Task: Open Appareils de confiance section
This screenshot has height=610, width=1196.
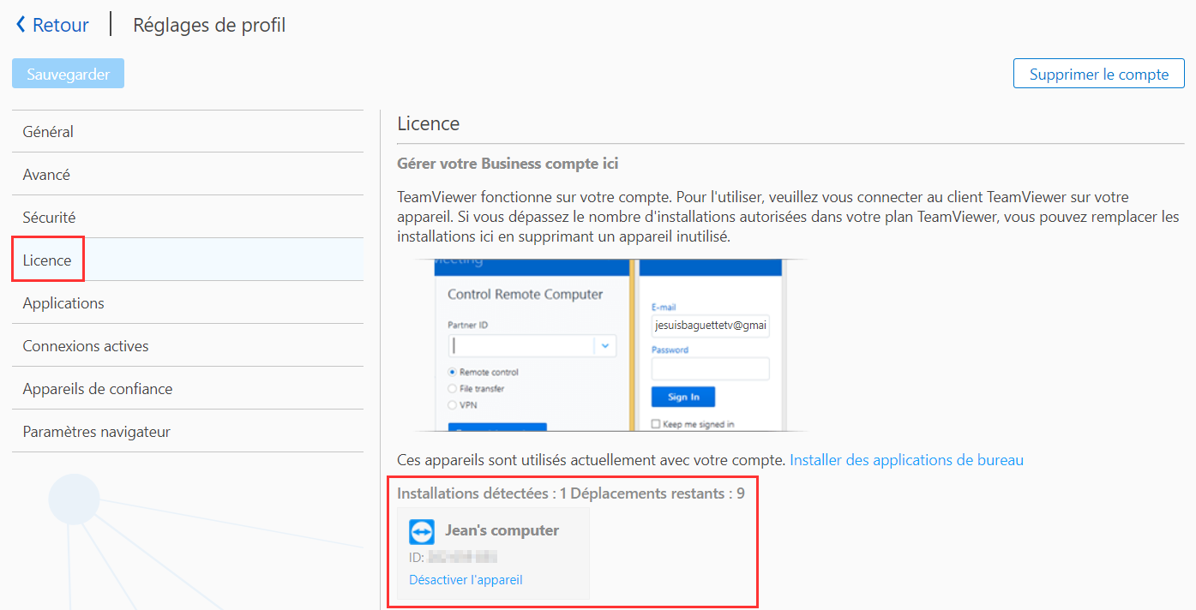Action: click(188, 388)
